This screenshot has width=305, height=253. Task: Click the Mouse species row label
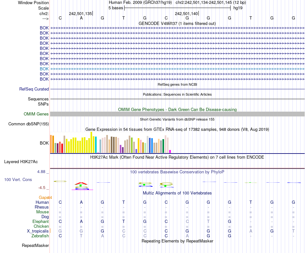click(x=42, y=212)
